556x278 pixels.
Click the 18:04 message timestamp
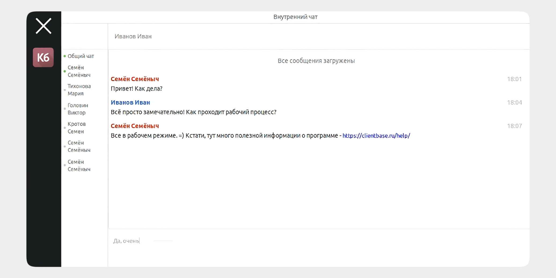click(x=515, y=102)
